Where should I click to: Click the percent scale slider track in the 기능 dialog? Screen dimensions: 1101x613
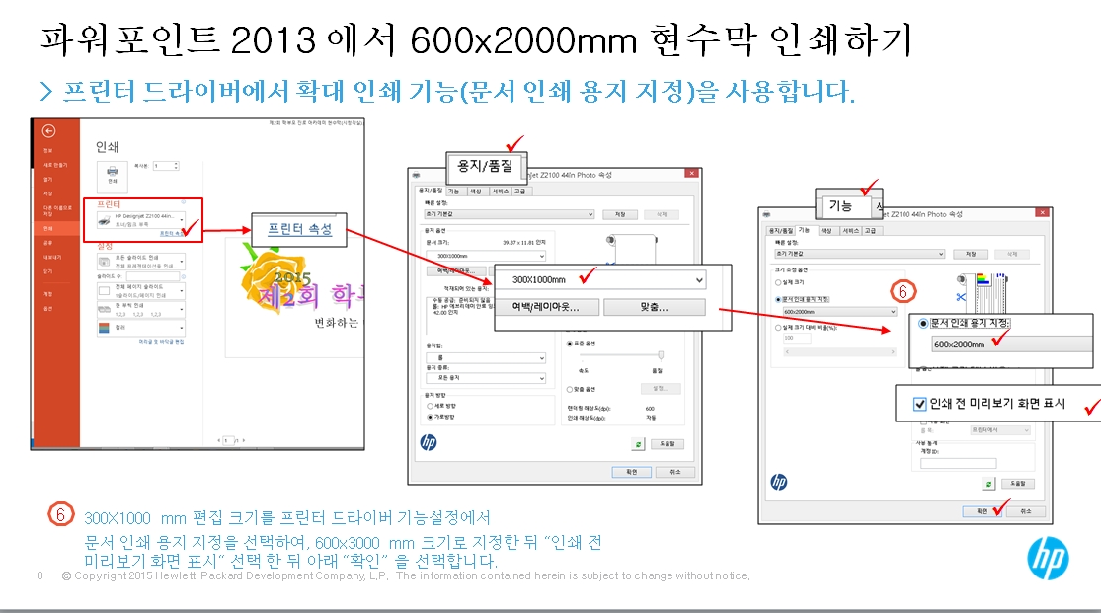point(839,351)
